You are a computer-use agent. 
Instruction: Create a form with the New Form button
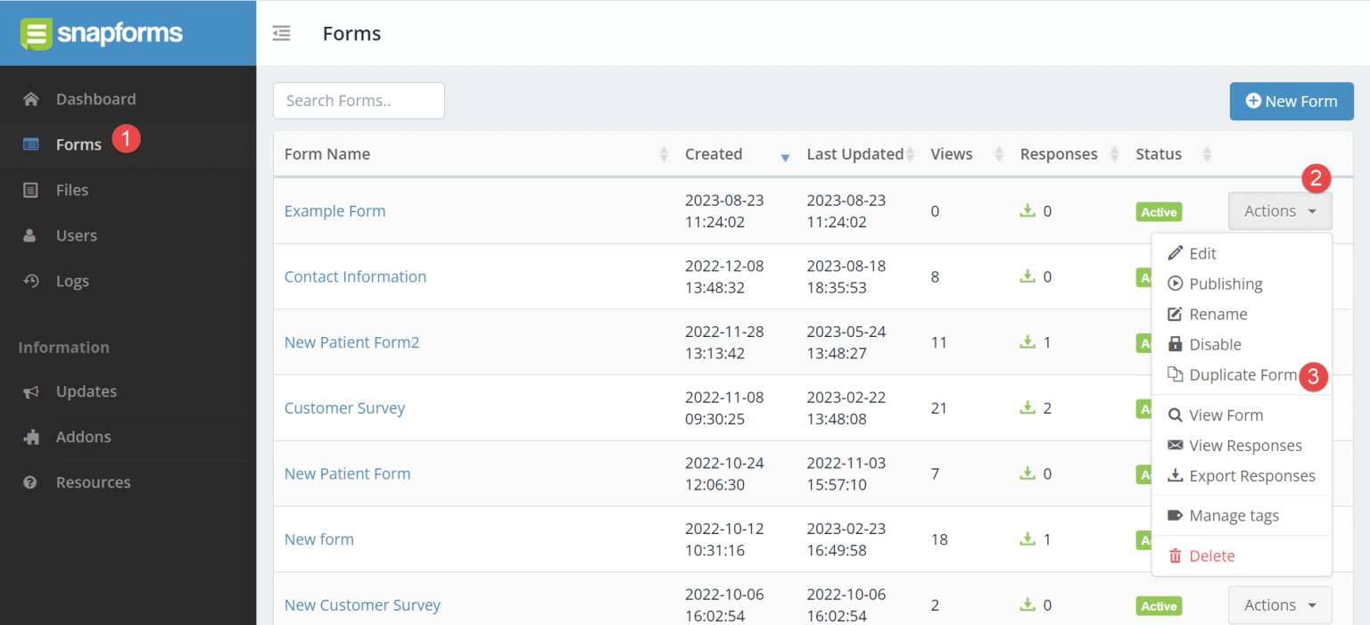(x=1291, y=101)
